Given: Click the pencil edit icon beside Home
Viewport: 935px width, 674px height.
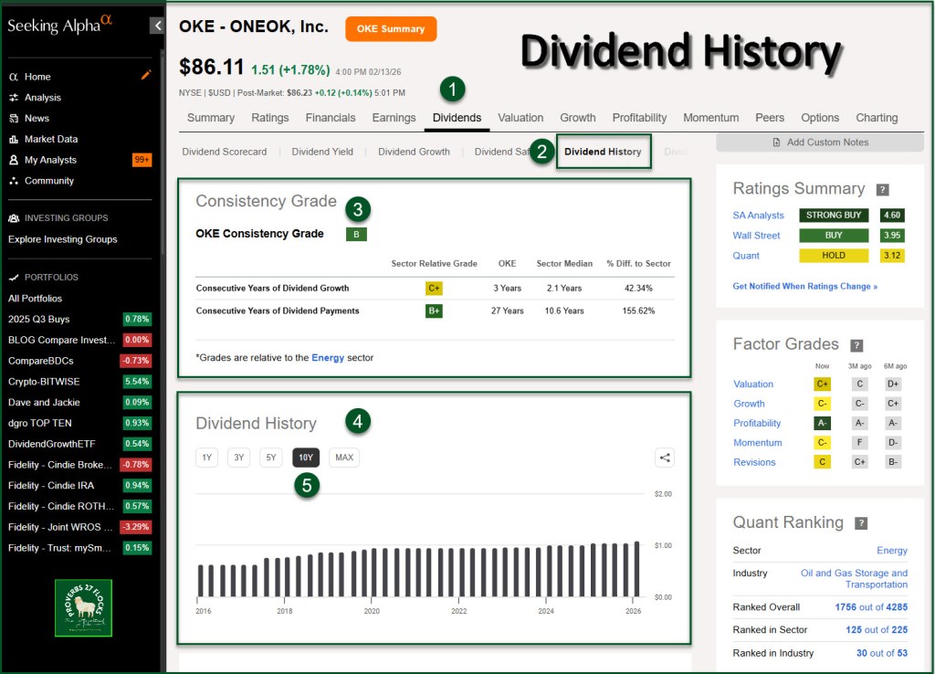Looking at the screenshot, I should (146, 76).
